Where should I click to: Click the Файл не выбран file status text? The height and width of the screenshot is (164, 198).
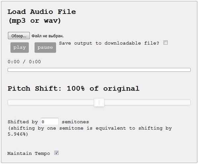click(x=48, y=36)
